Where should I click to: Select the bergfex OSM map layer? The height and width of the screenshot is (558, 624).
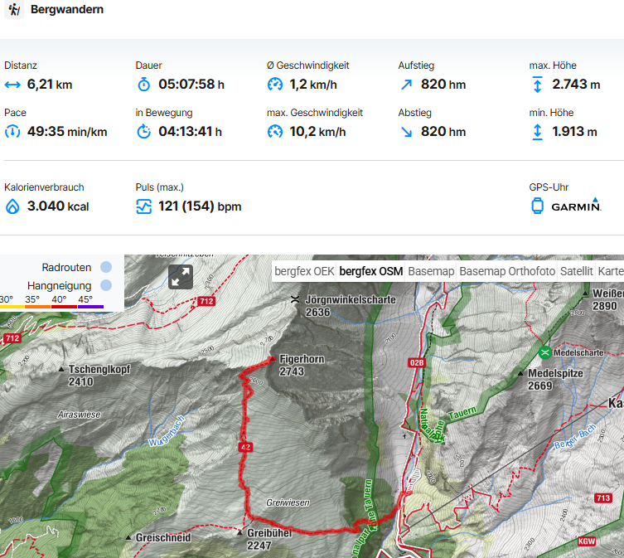pos(371,271)
